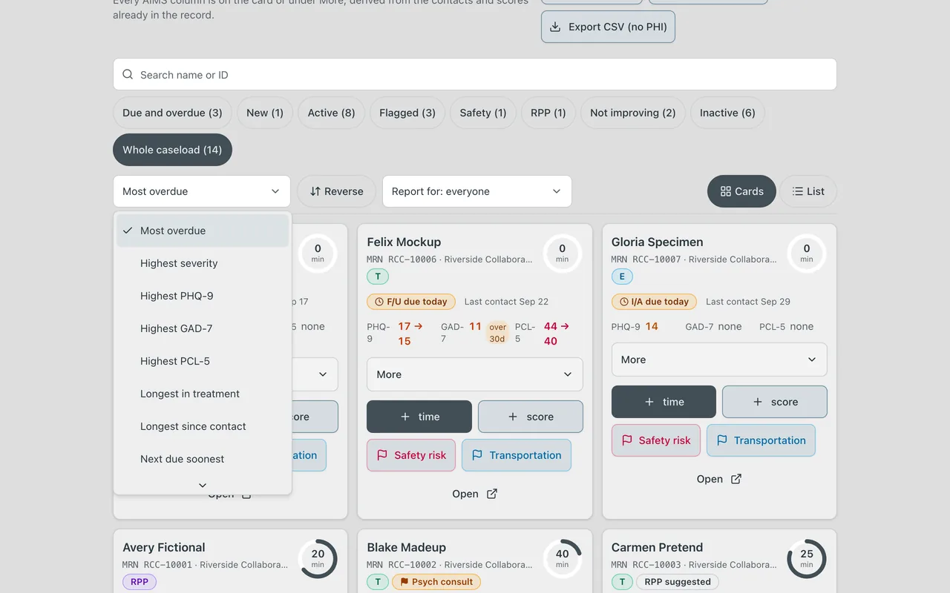Open Felix Mockup's record
The height and width of the screenshot is (593, 950).
475,494
